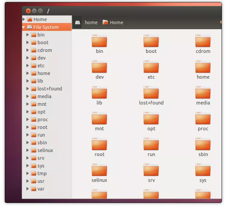Go to 'home' in the path bar
This screenshot has height=206, width=228.
tap(91, 22)
